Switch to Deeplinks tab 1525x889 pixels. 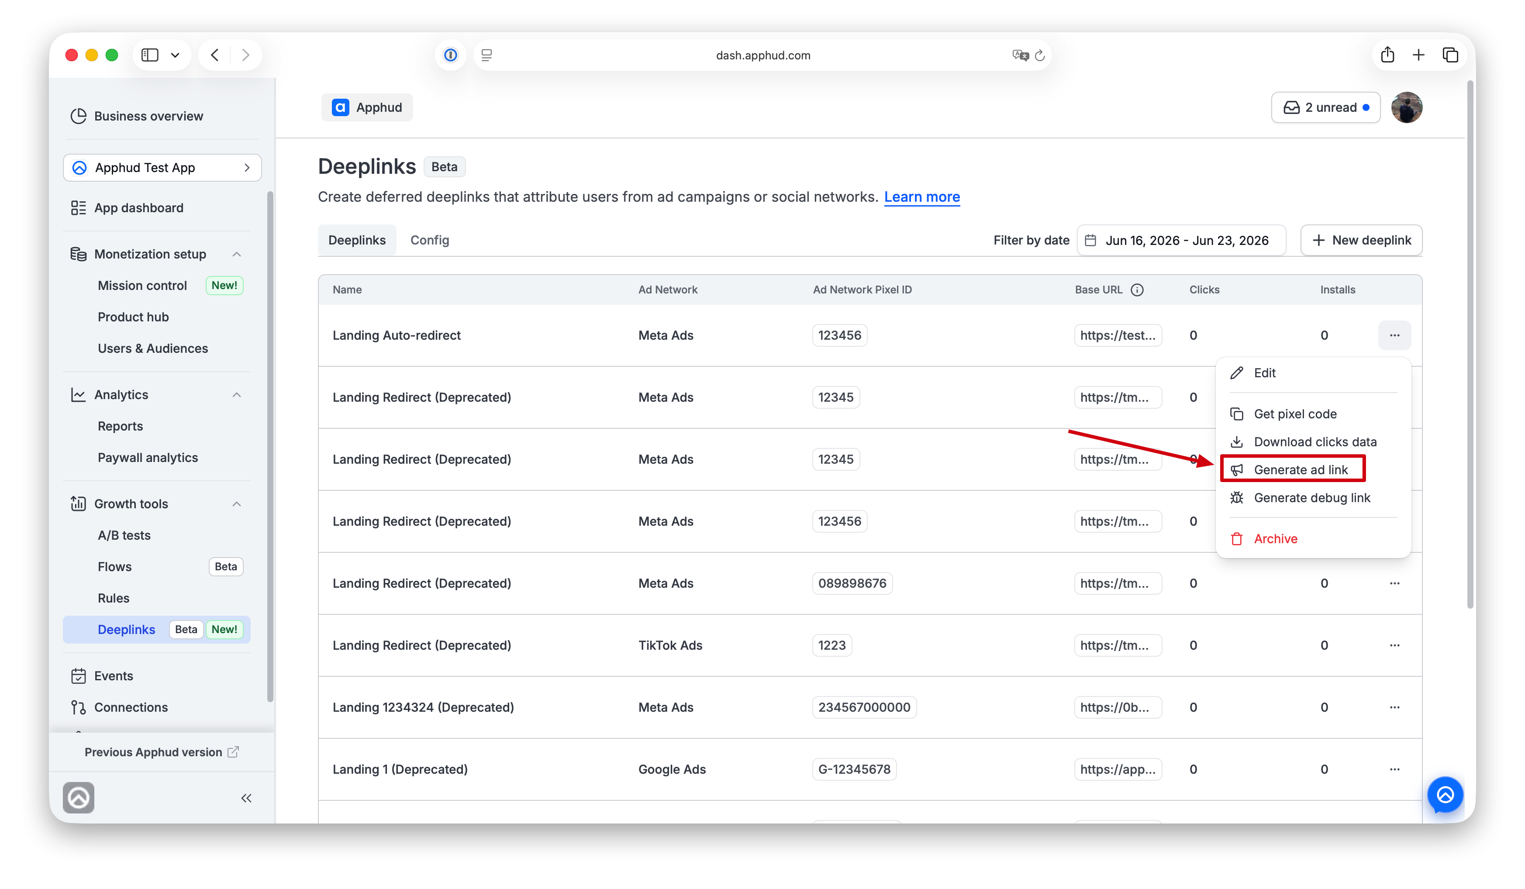[x=357, y=240]
